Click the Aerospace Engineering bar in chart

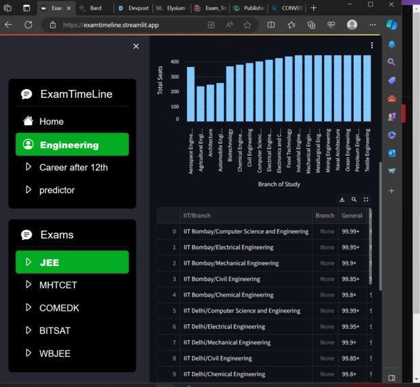[190, 94]
